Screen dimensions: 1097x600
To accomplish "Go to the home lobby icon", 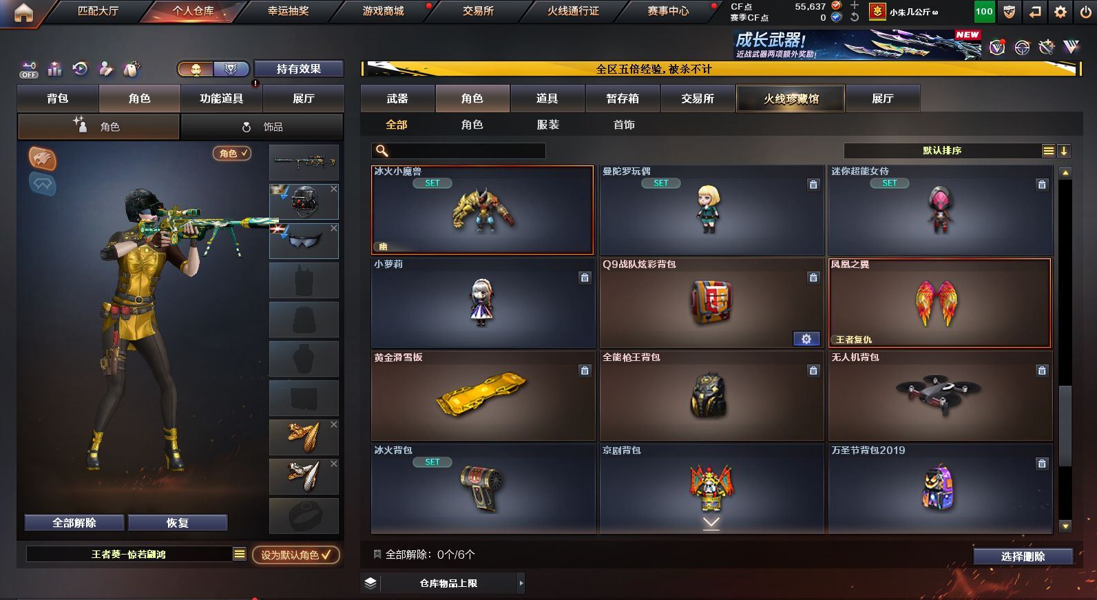I will (23, 12).
